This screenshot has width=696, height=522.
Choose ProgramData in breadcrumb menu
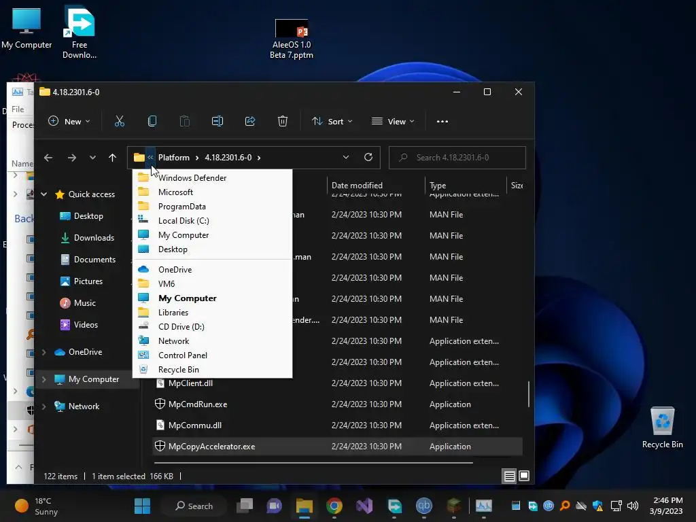[212, 207]
